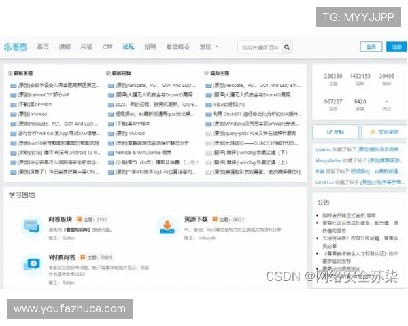Click bookmark icon next to 付费问答
The width and height of the screenshot is (408, 326).
[83, 257]
